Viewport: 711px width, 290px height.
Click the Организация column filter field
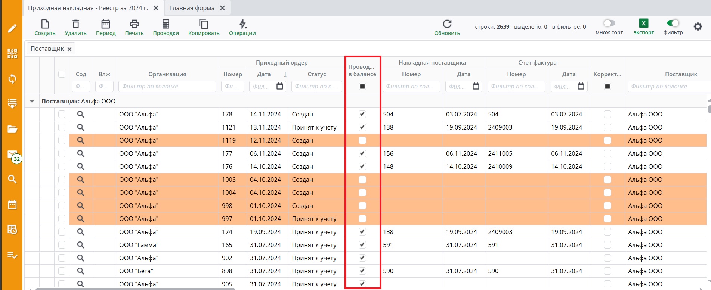pos(167,87)
